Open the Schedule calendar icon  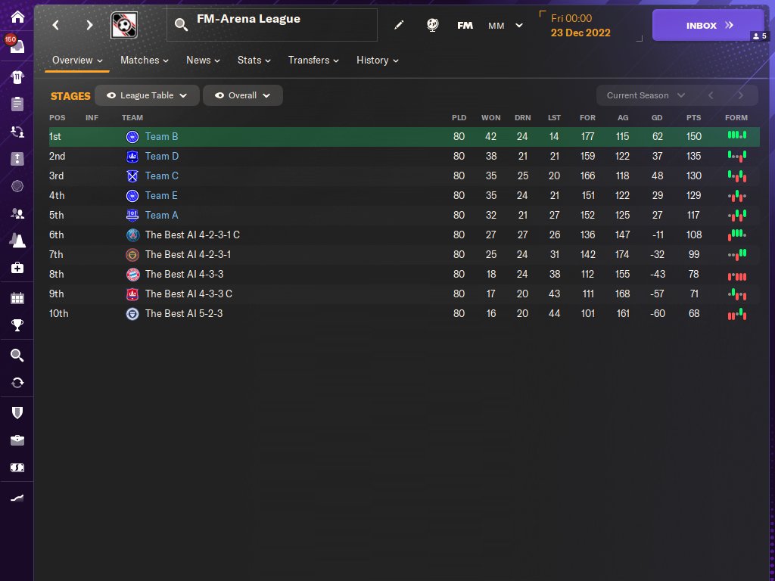17,298
